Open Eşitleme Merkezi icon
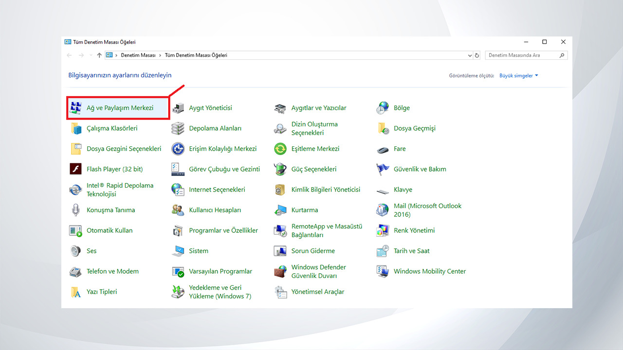Screen dimensions: 623x350 pyautogui.click(x=280, y=149)
